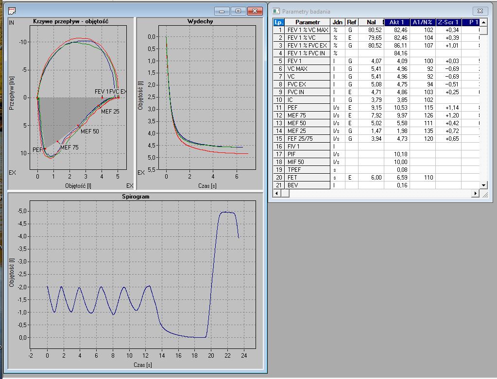Select the PEF parameter row in table
Viewport: 497px width, 379px height.
(376, 108)
